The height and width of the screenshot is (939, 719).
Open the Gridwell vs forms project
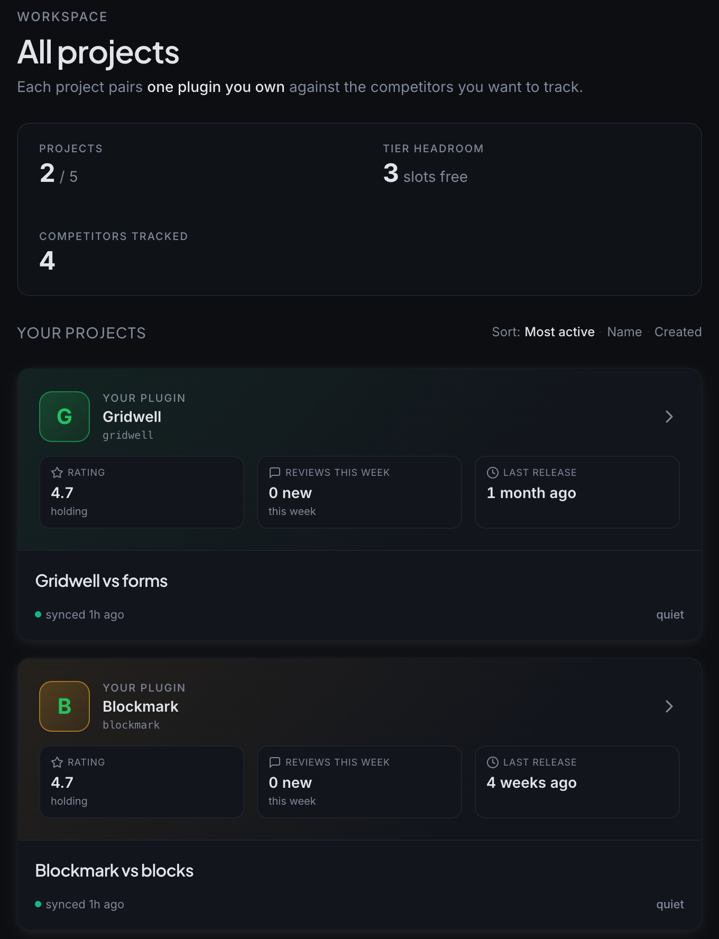(x=102, y=581)
